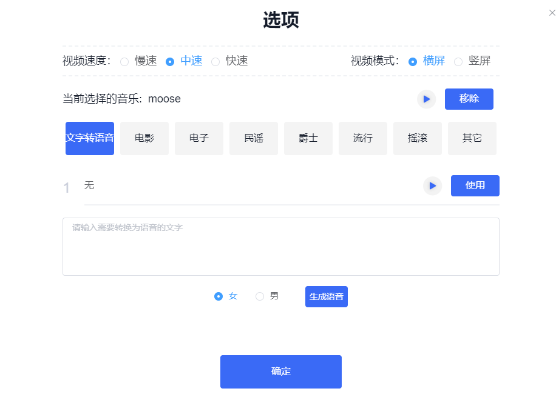Viewport: 556px width, 397px height.
Task: Open the 摇滚 rock music tab
Action: click(417, 138)
